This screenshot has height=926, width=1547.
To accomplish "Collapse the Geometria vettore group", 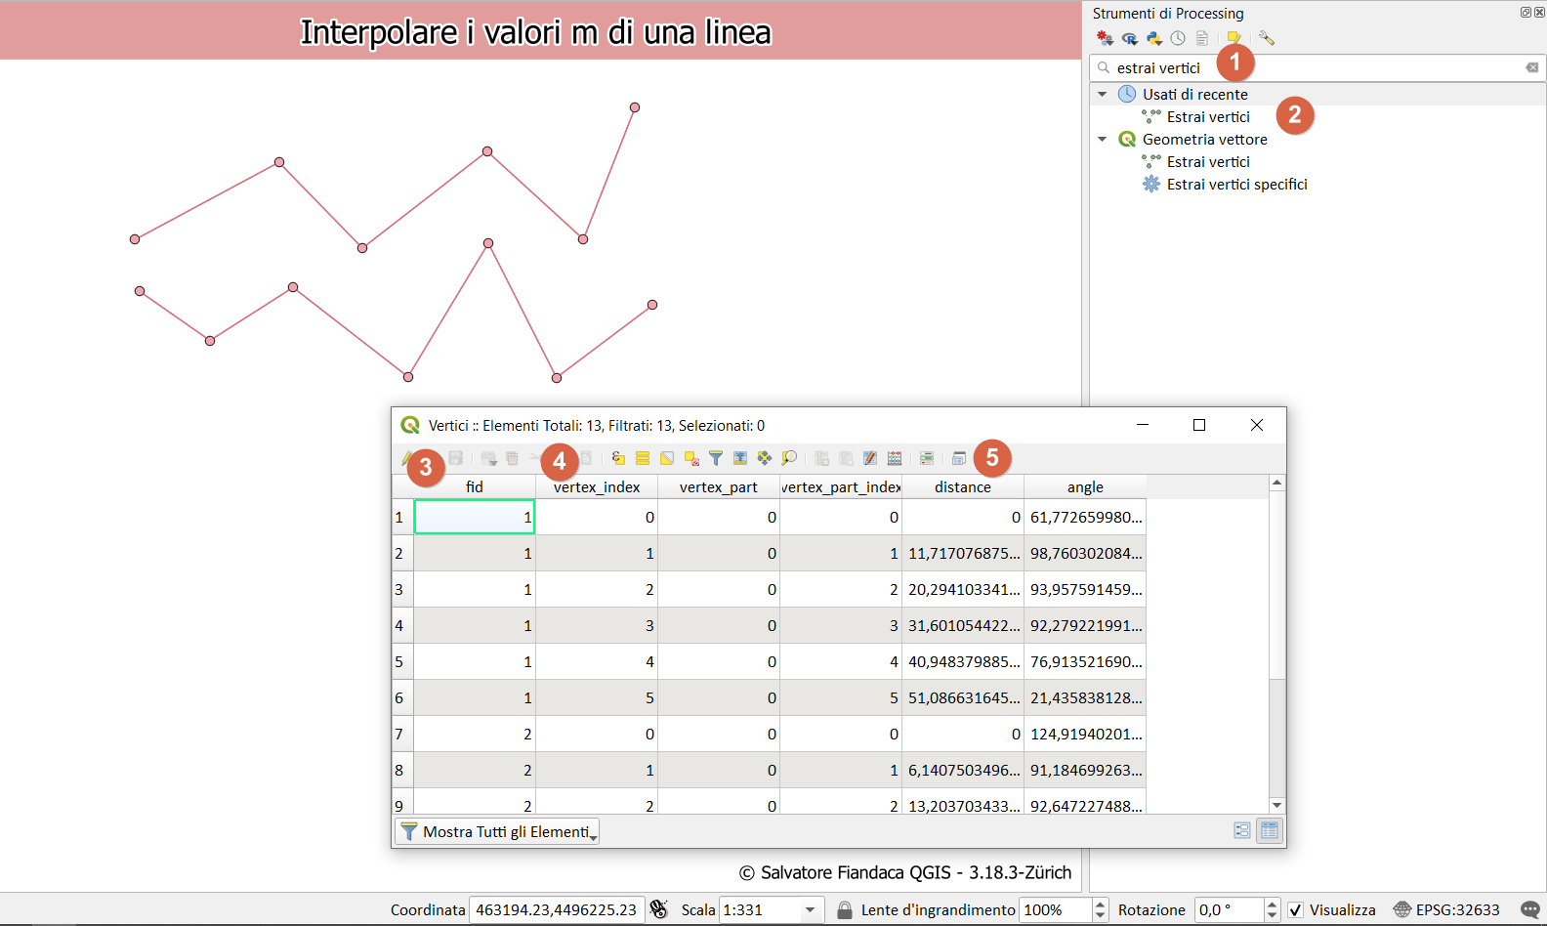I will (1103, 140).
